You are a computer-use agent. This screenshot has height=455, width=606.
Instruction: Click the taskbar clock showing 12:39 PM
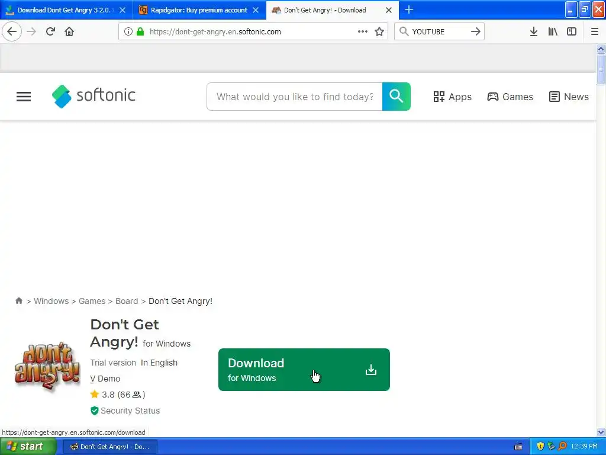pos(584,446)
